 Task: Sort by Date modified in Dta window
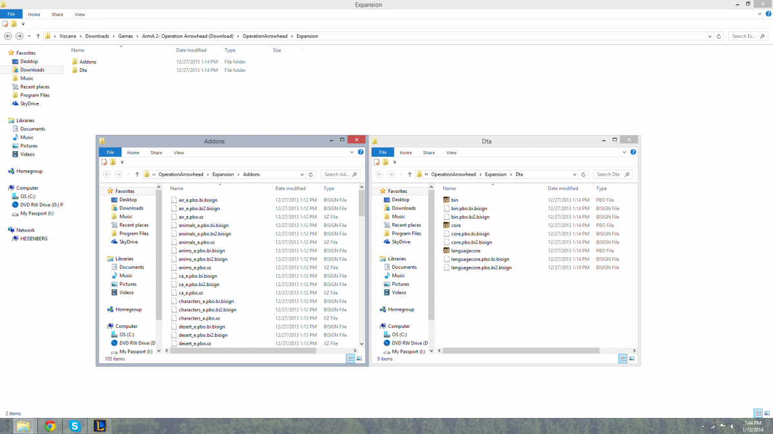pos(562,188)
